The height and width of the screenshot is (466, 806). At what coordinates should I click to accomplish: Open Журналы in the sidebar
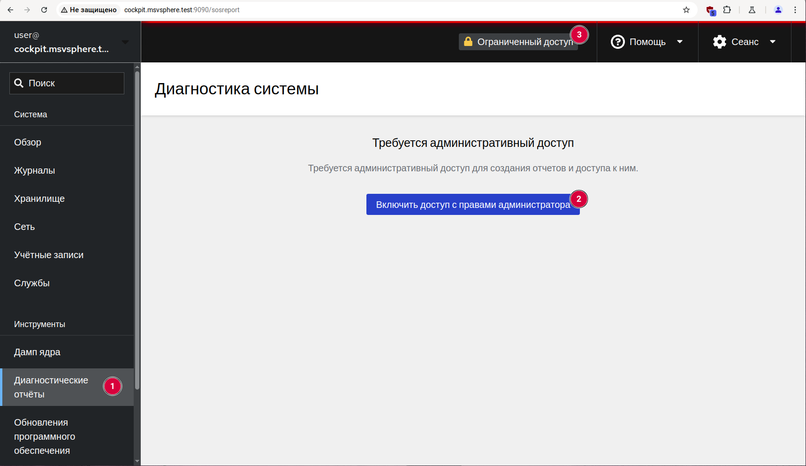pyautogui.click(x=34, y=170)
